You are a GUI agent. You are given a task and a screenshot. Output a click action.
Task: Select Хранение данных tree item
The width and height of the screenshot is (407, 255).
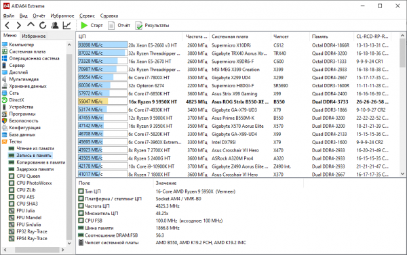pos(28,86)
